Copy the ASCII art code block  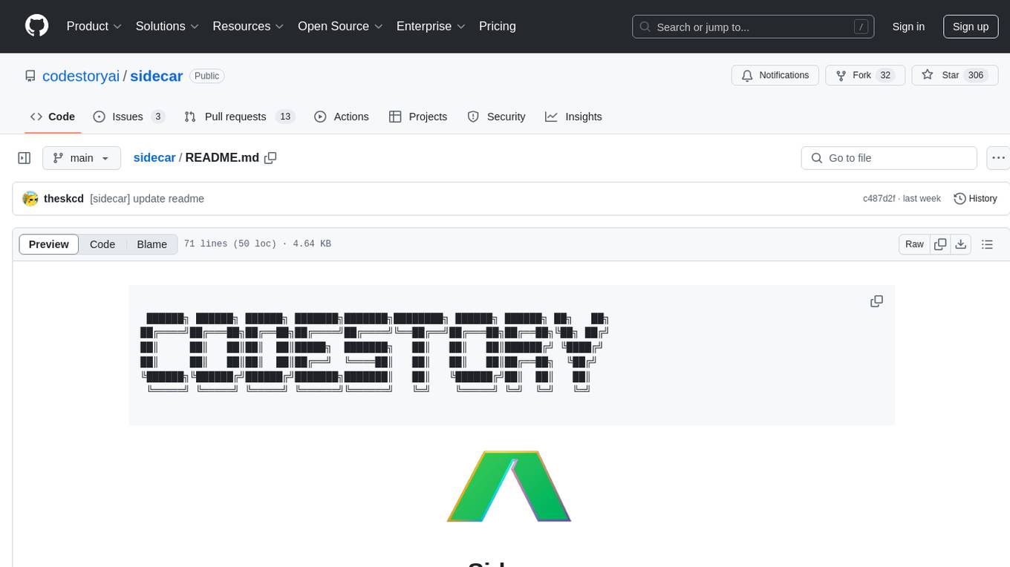click(877, 301)
